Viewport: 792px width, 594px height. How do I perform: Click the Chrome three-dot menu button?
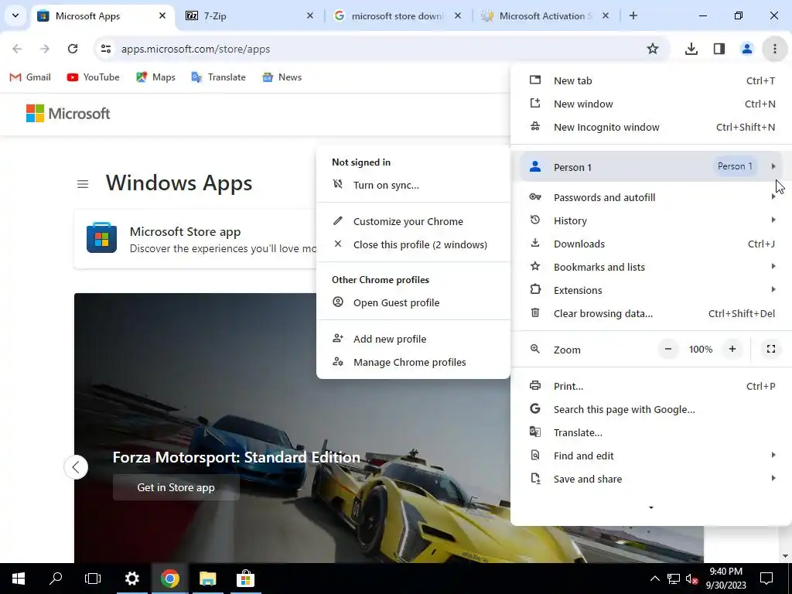[774, 49]
